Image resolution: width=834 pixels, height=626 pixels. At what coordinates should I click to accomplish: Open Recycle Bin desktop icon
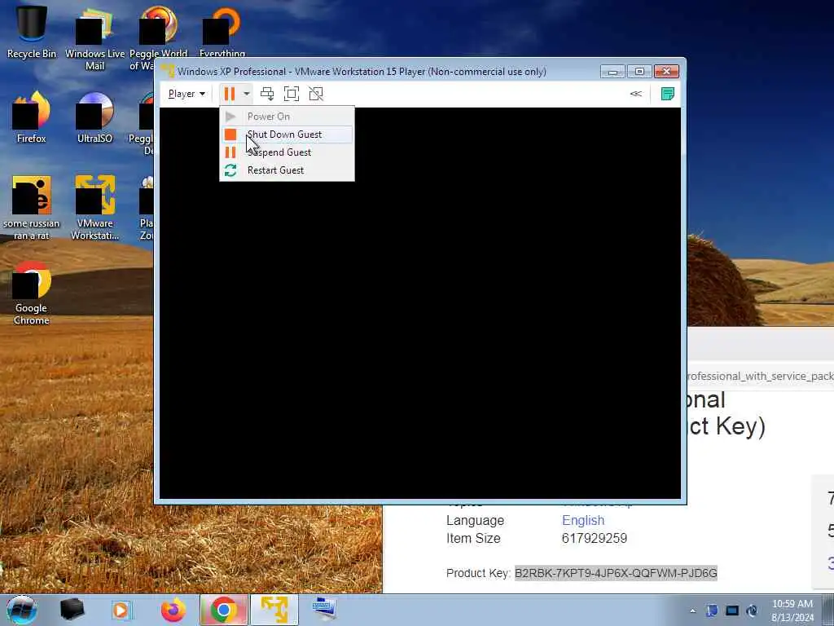click(x=32, y=32)
